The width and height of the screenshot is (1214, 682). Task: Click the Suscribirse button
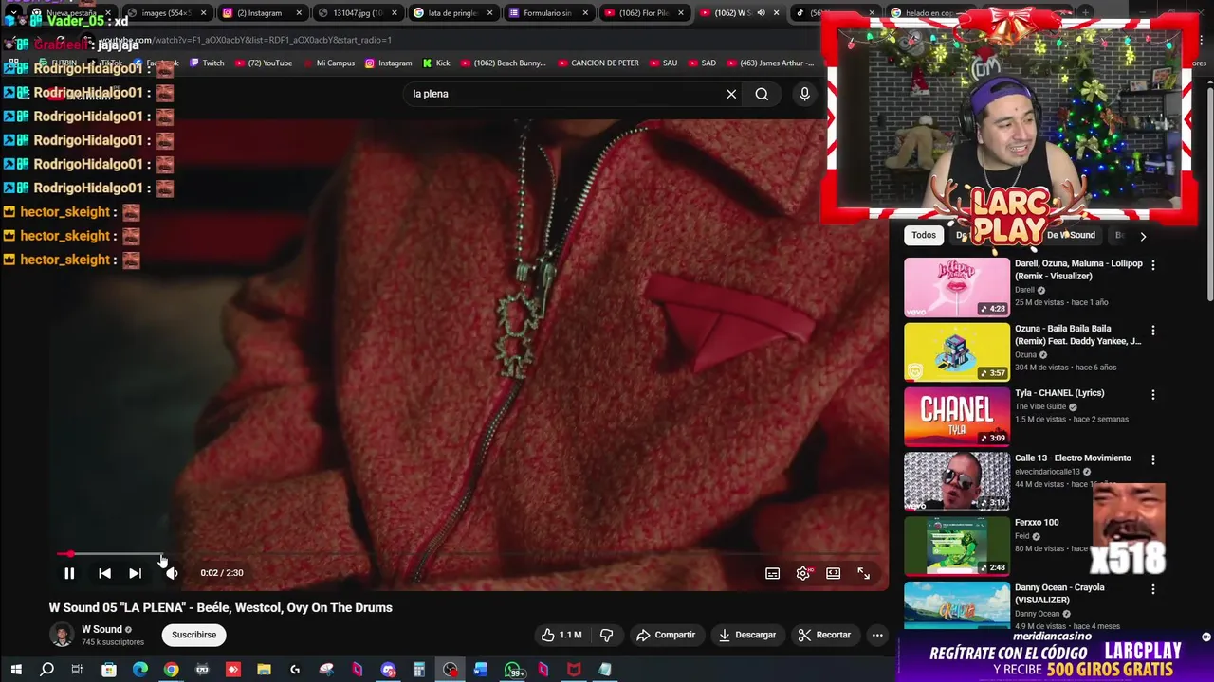click(x=194, y=635)
